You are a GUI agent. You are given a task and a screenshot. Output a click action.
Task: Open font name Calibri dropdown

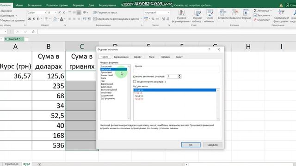(x=45, y=12)
